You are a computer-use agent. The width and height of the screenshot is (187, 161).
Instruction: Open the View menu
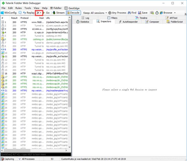[x=36, y=8]
